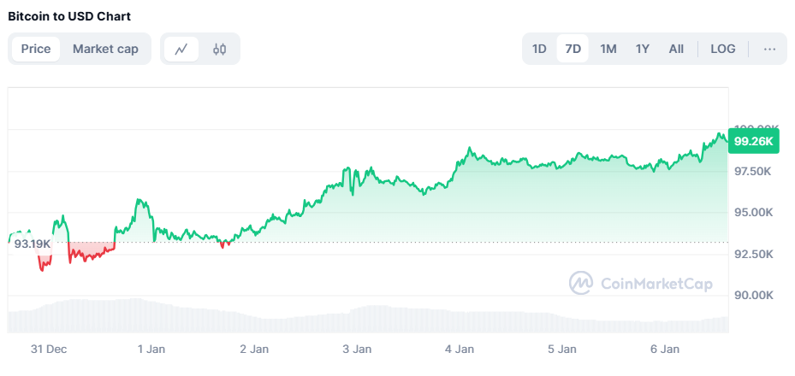Click the 92.50K axis label
Screen dimensions: 795x376
tap(753, 254)
